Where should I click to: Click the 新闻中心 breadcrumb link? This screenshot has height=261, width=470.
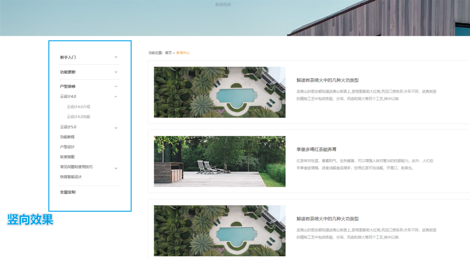[183, 53]
